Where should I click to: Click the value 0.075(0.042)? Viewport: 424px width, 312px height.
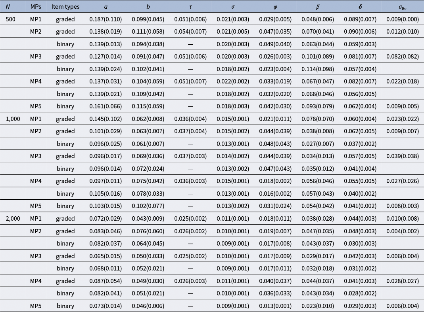[148, 181]
